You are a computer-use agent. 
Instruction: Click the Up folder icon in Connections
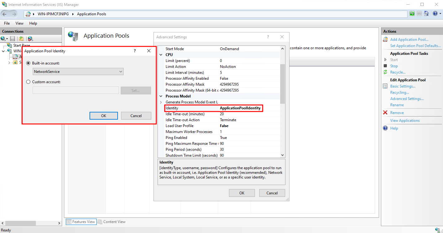coord(21,39)
